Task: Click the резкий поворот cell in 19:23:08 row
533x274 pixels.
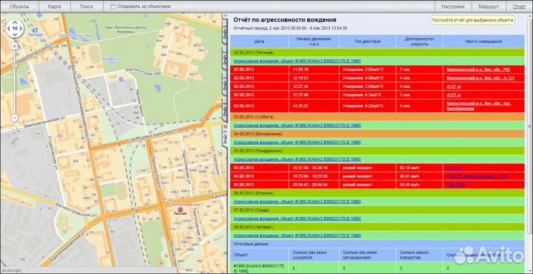Action: pos(367,177)
